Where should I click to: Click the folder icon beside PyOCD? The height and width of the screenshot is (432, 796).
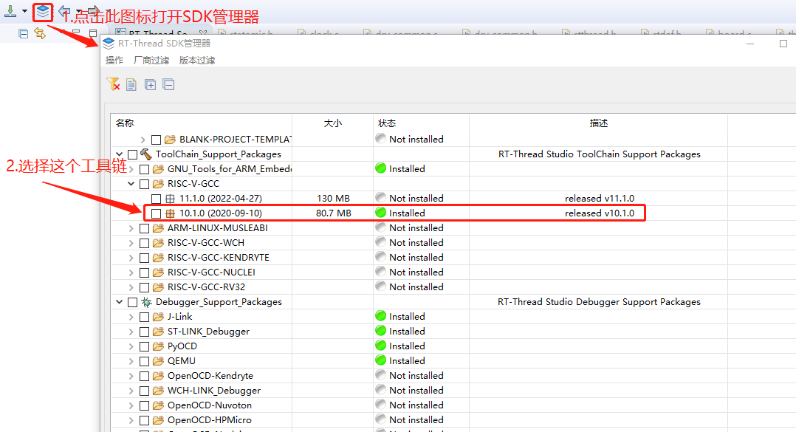(x=158, y=346)
